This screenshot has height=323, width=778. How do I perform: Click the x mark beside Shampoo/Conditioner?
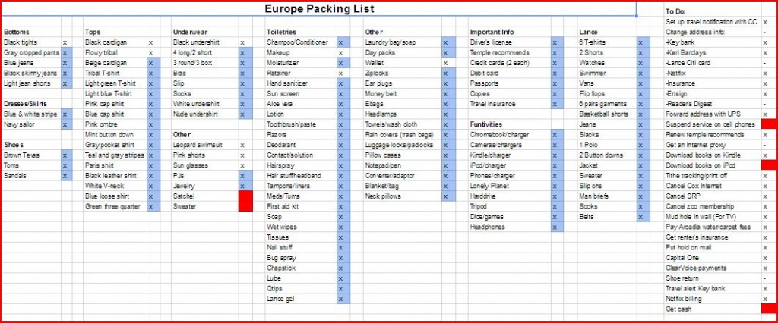(340, 42)
